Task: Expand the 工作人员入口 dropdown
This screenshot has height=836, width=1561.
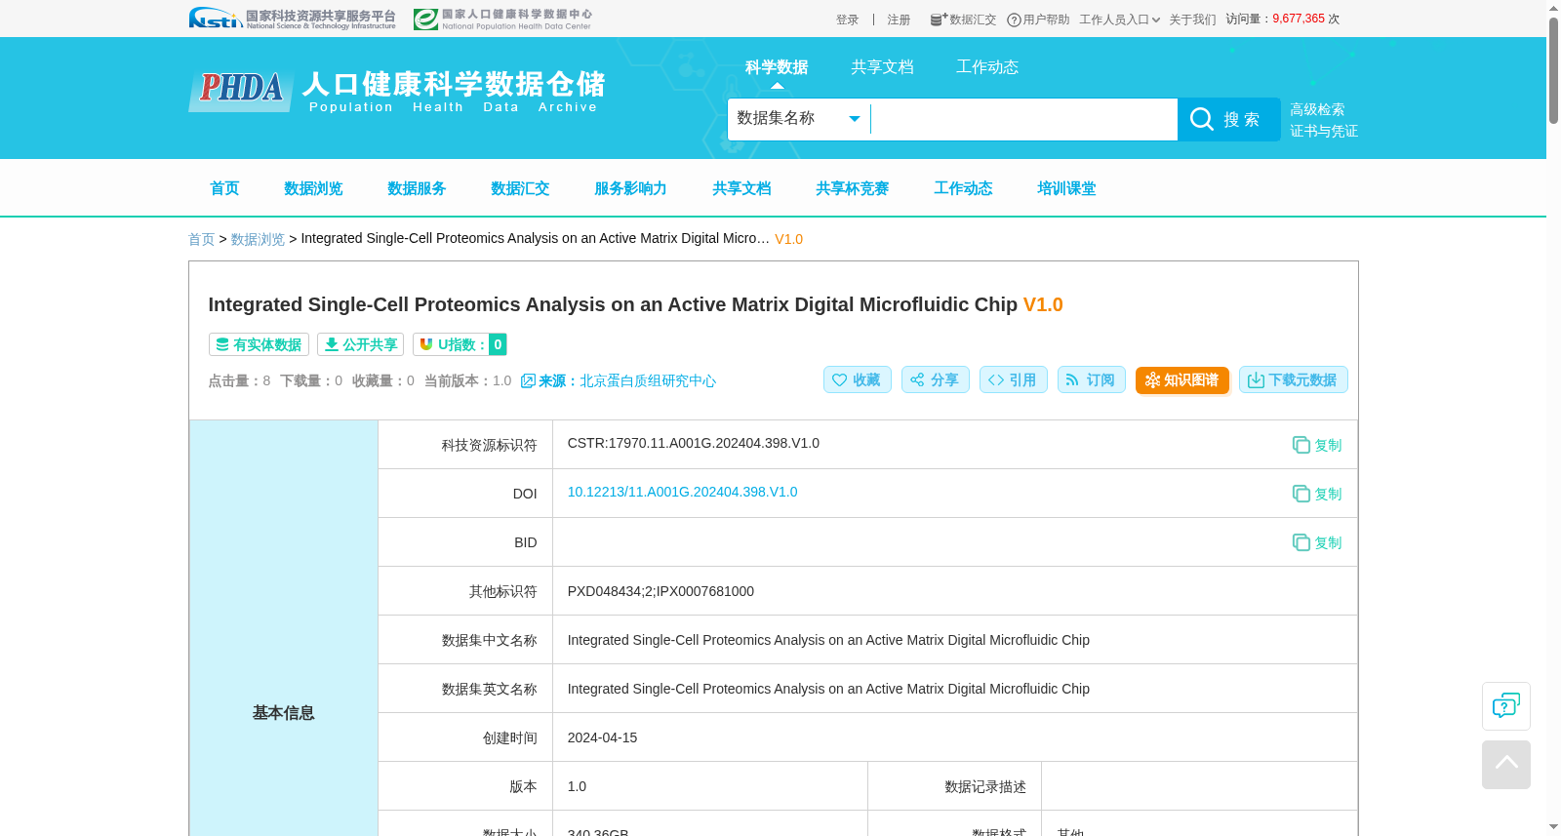Action: click(x=1119, y=20)
